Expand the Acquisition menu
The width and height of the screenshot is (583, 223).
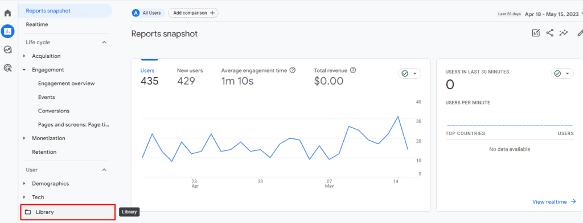24,56
